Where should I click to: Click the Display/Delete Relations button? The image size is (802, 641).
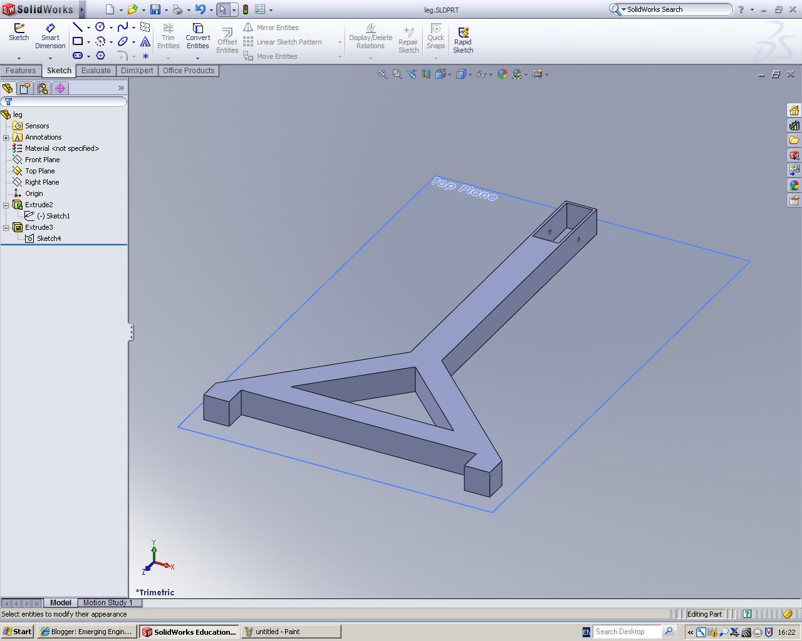click(370, 38)
